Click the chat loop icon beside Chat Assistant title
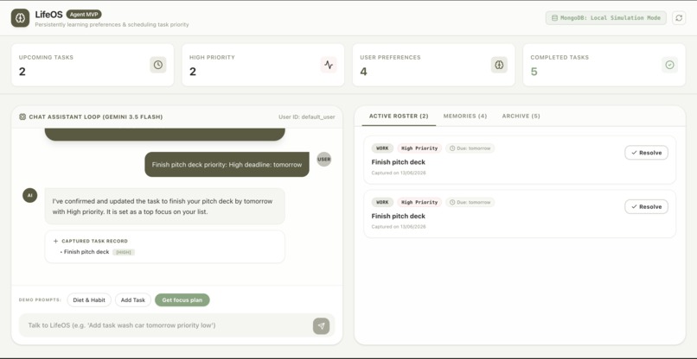 point(22,117)
